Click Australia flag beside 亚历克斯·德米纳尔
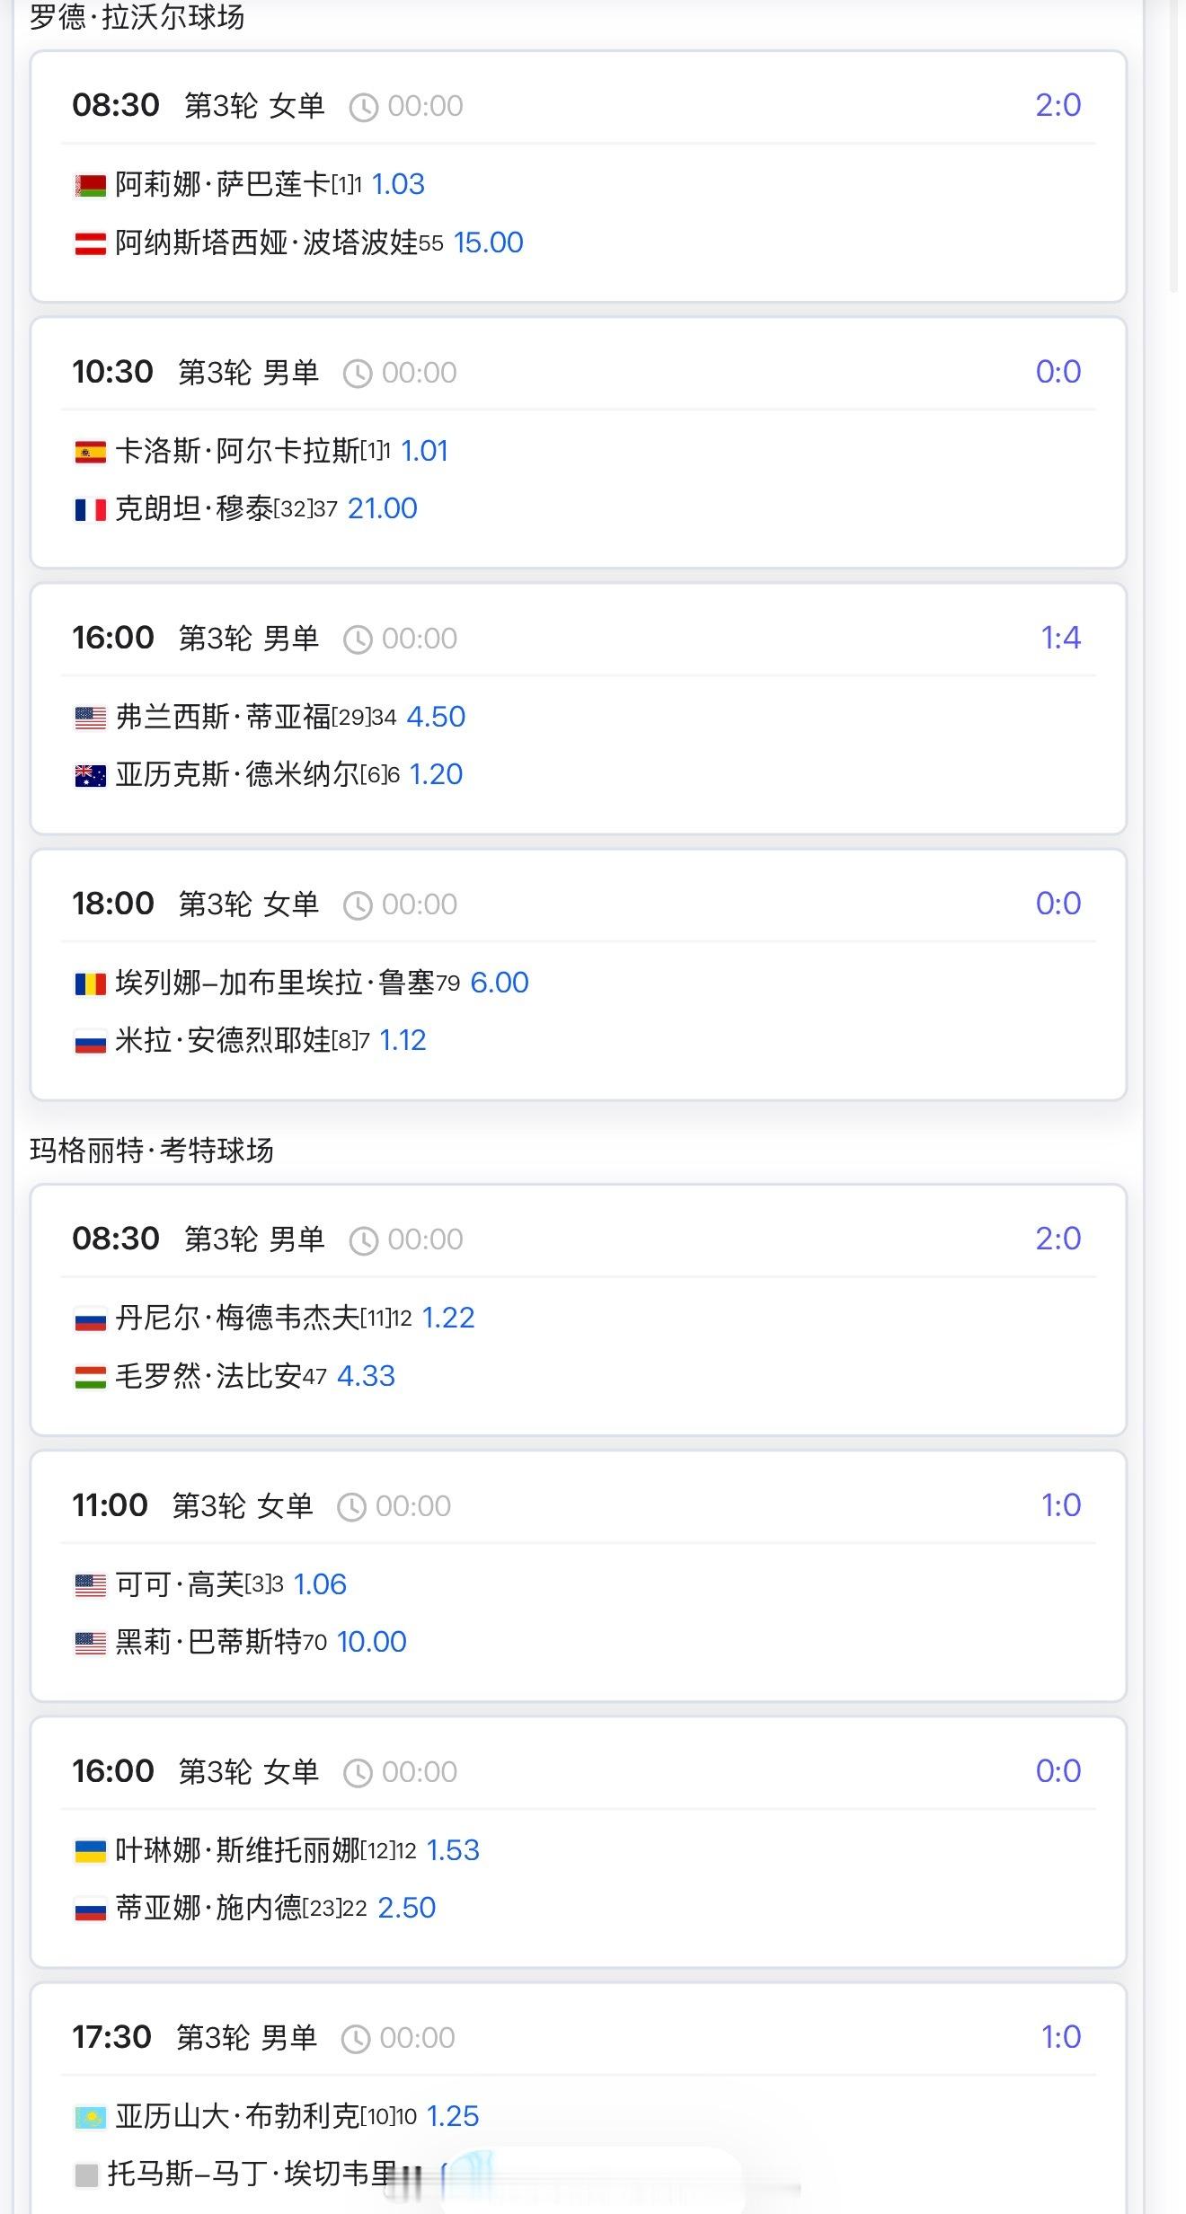 point(90,776)
